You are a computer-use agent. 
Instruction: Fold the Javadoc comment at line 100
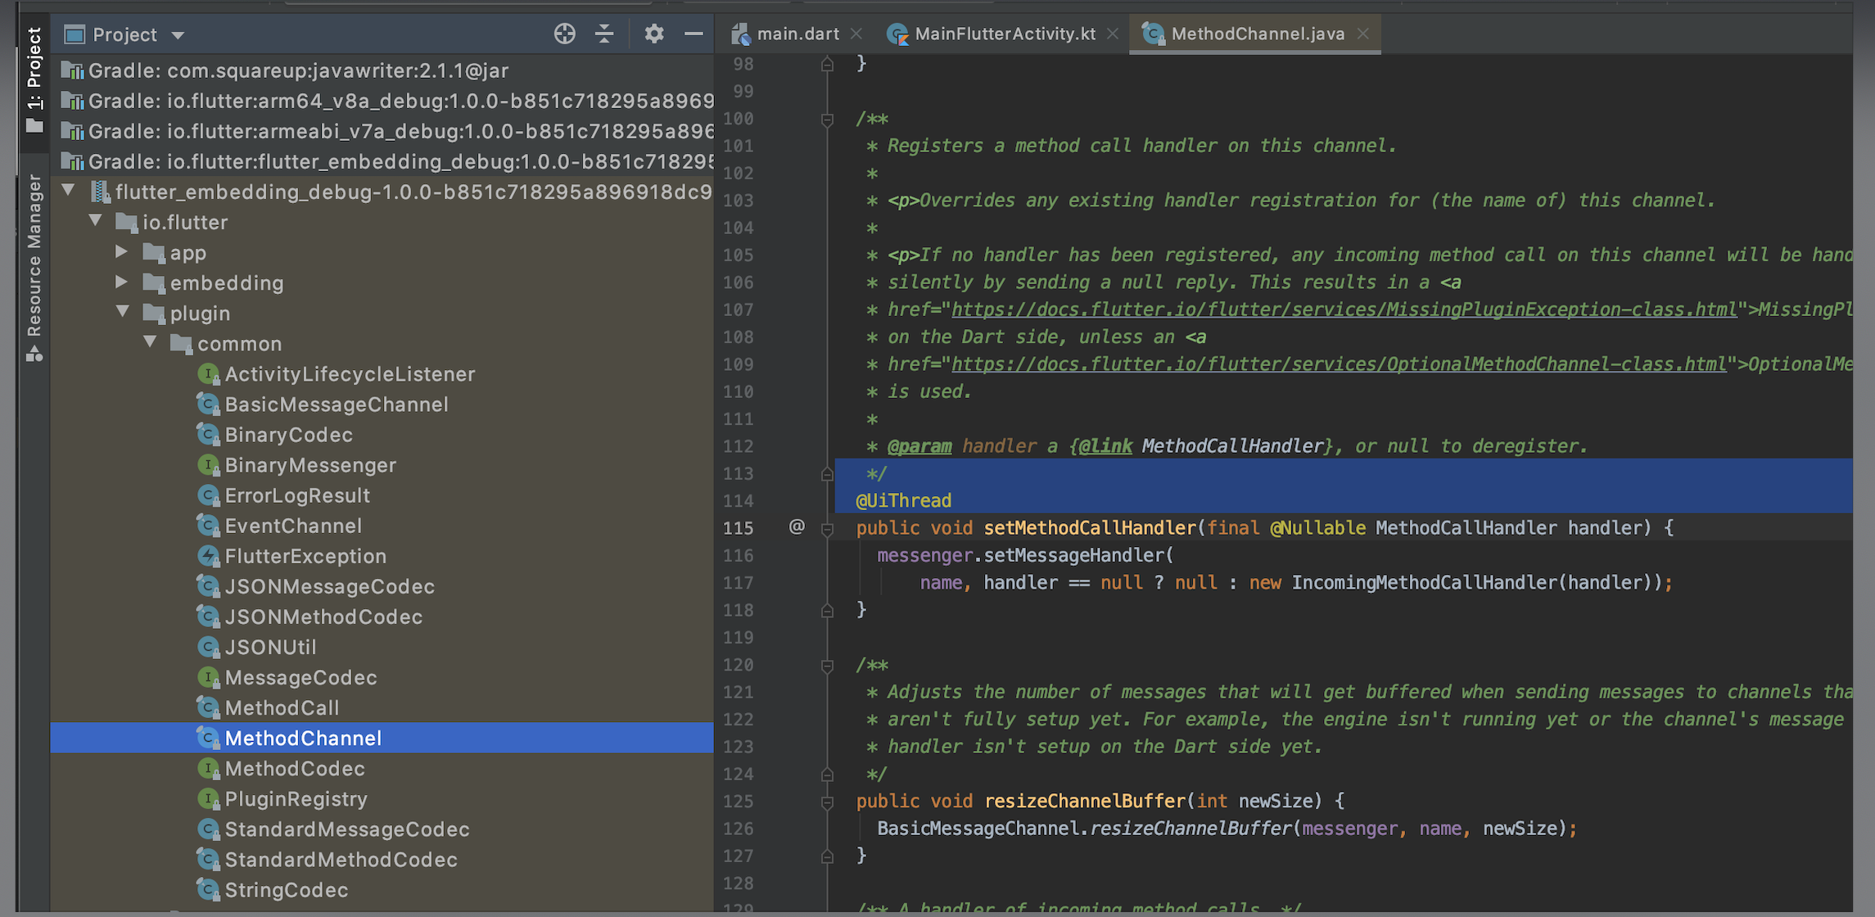pos(825,118)
